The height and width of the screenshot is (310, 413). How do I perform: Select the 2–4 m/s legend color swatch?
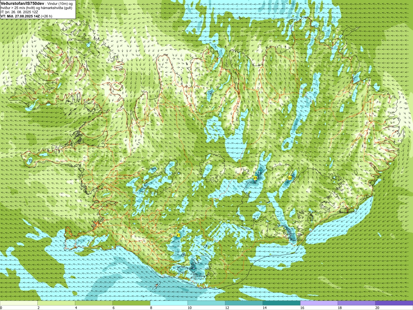click(56, 303)
